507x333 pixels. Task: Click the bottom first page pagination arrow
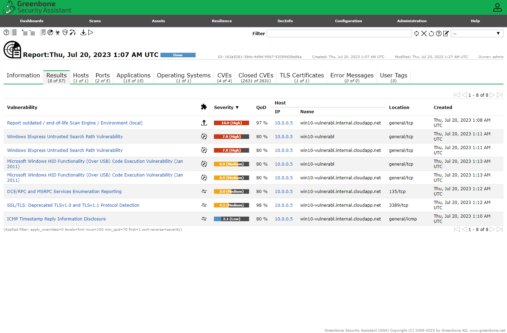[x=457, y=229]
